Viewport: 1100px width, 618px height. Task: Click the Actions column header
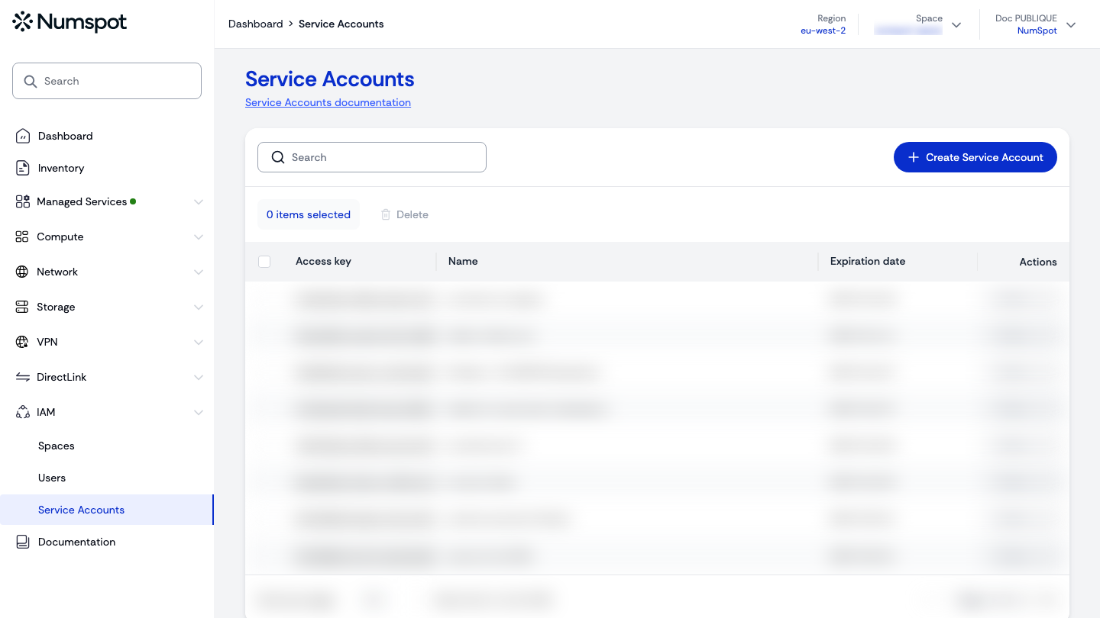pyautogui.click(x=1038, y=262)
